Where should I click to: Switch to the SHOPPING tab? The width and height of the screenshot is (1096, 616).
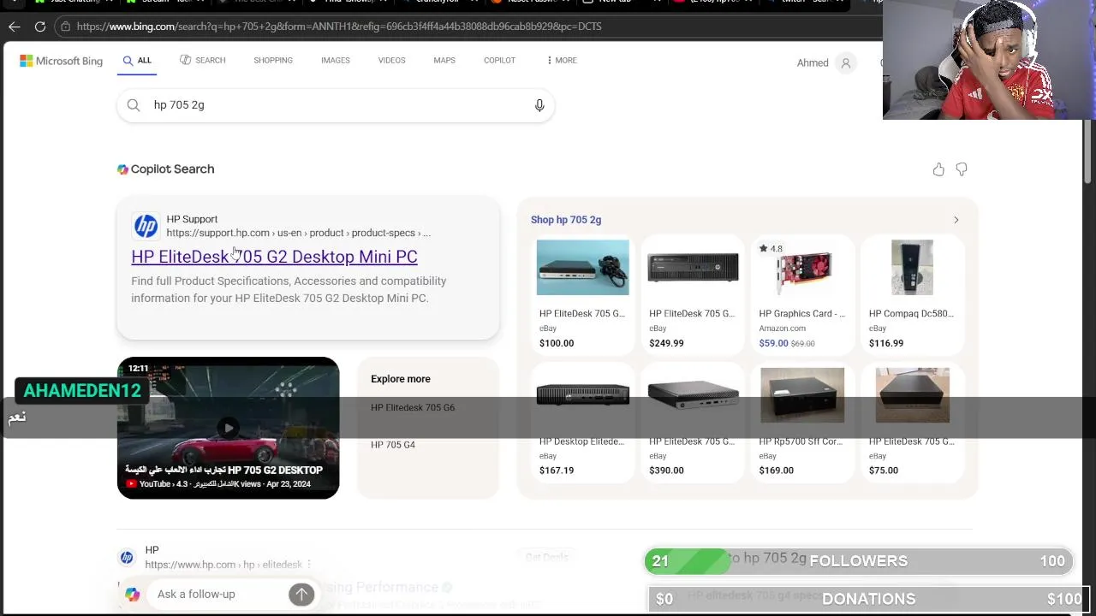click(273, 61)
